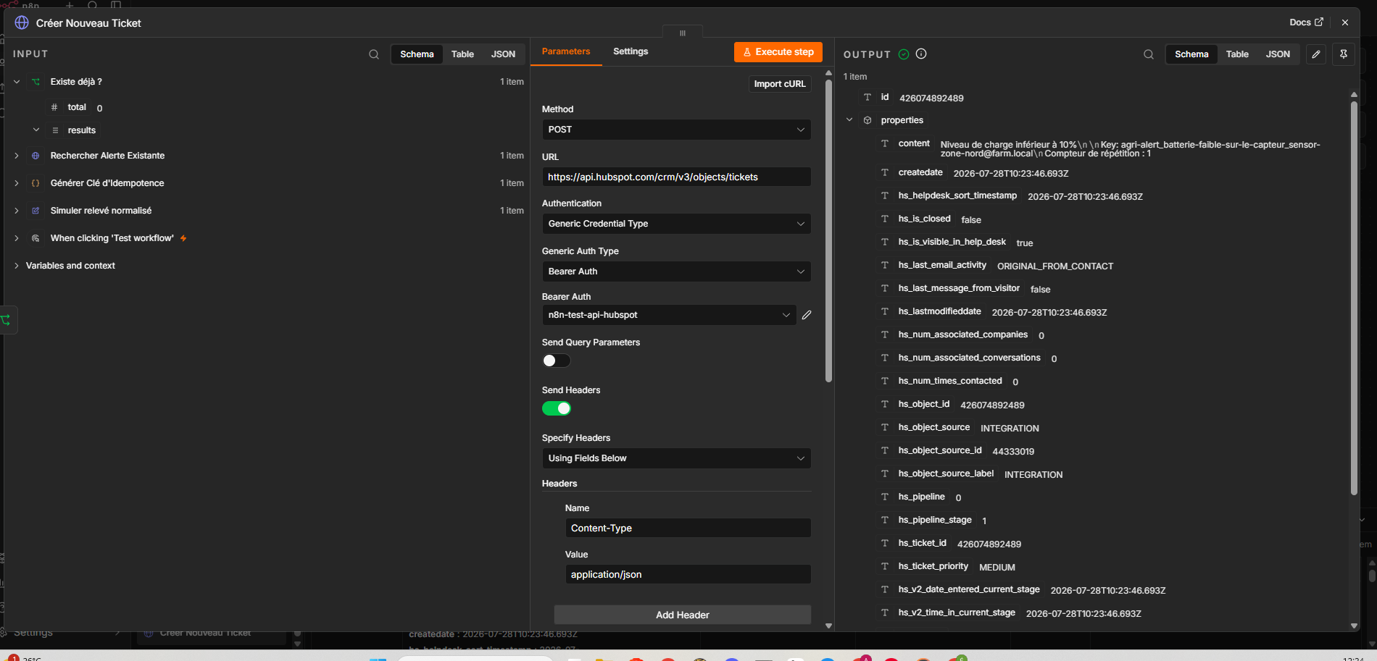The height and width of the screenshot is (661, 1377).
Task: Open the Bearer Auth credential dropdown
Action: click(669, 315)
